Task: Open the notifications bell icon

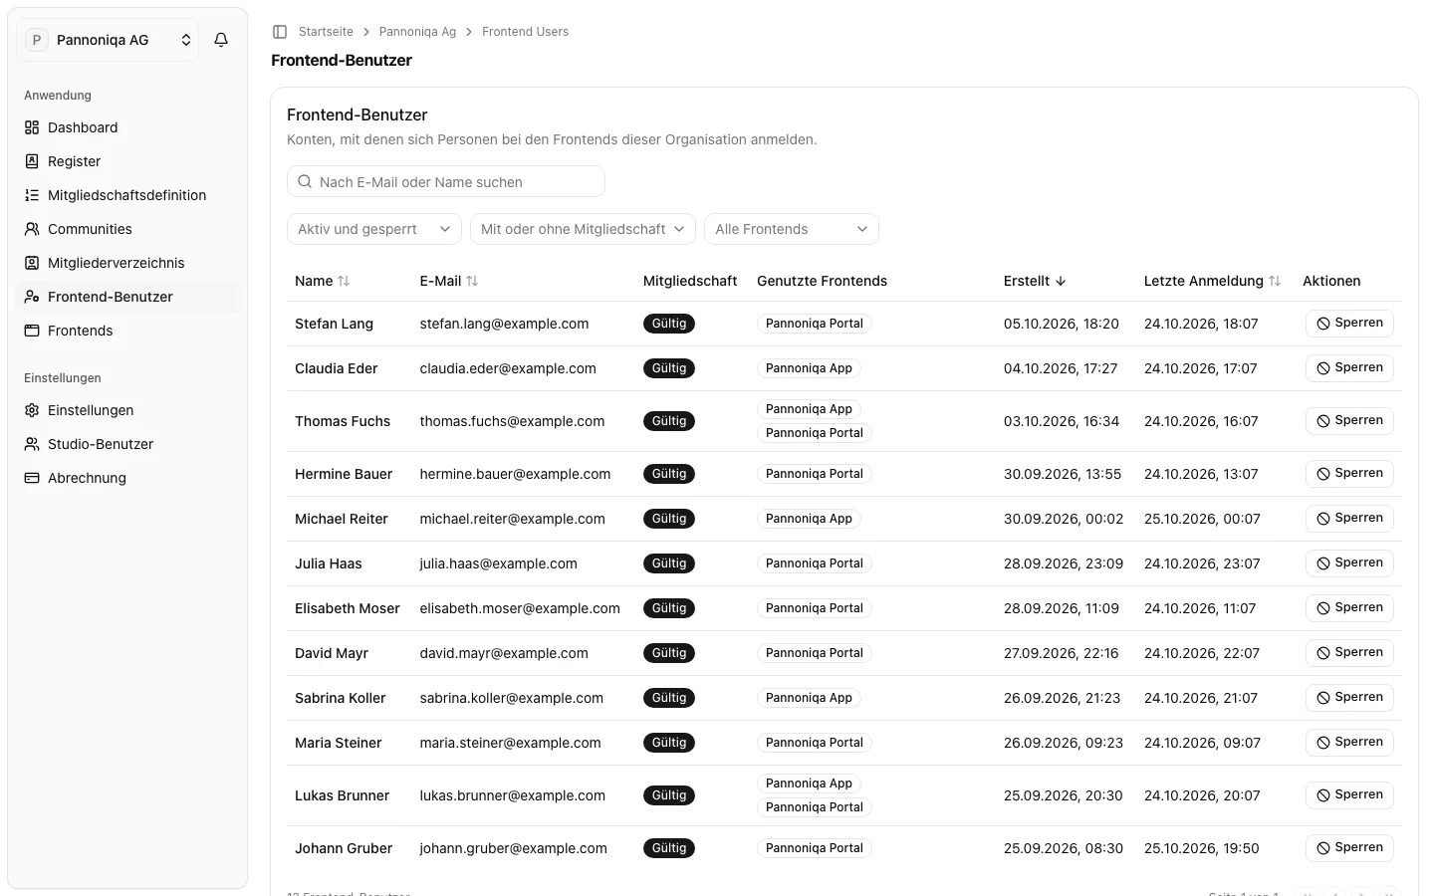Action: click(221, 40)
